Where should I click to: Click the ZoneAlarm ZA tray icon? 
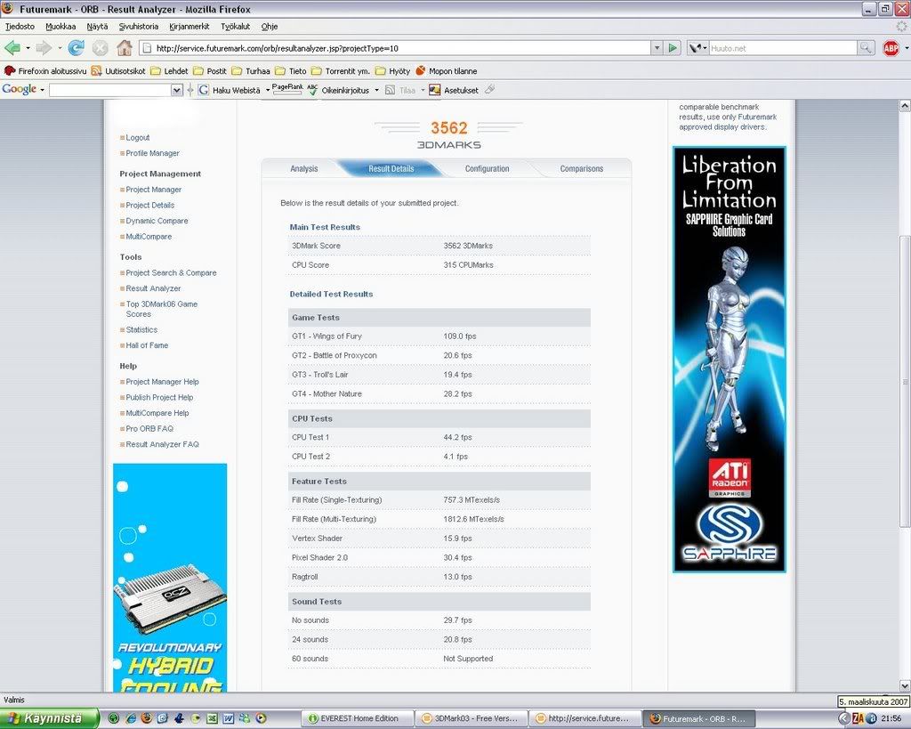coord(859,718)
